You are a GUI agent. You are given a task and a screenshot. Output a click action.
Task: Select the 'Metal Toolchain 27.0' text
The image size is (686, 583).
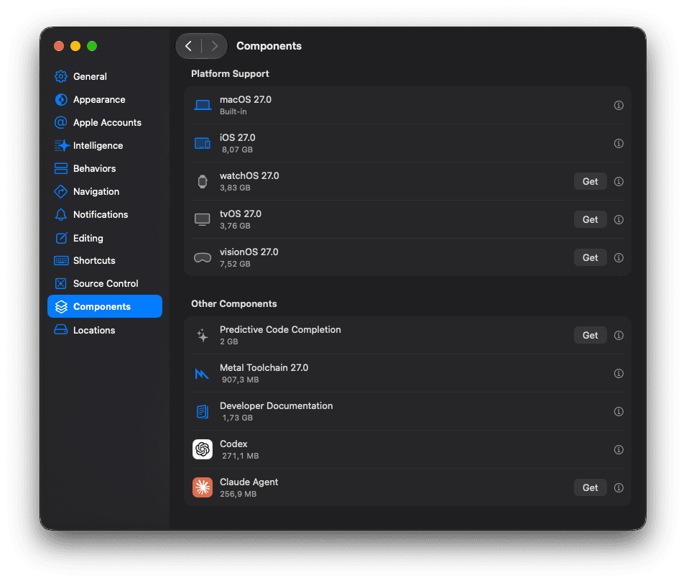[x=264, y=367]
